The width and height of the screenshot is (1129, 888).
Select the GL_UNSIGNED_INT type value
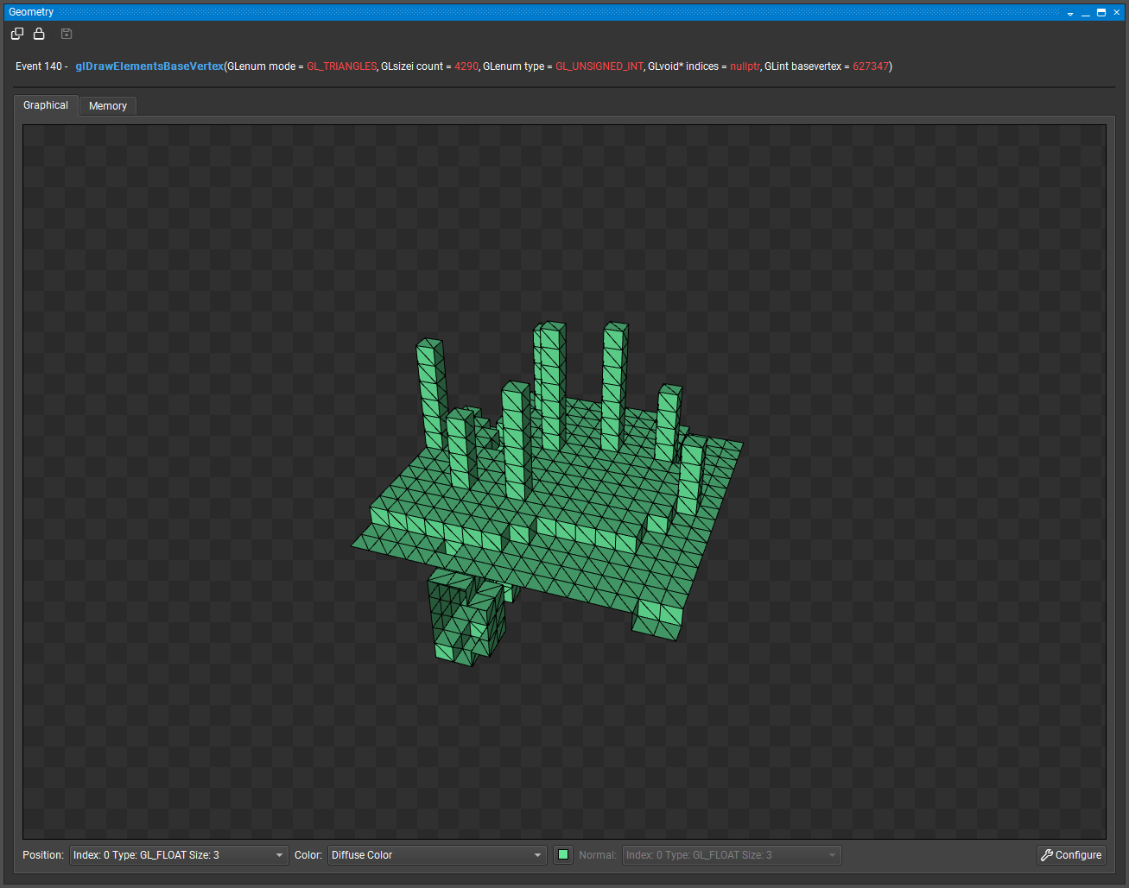pyautogui.click(x=599, y=66)
